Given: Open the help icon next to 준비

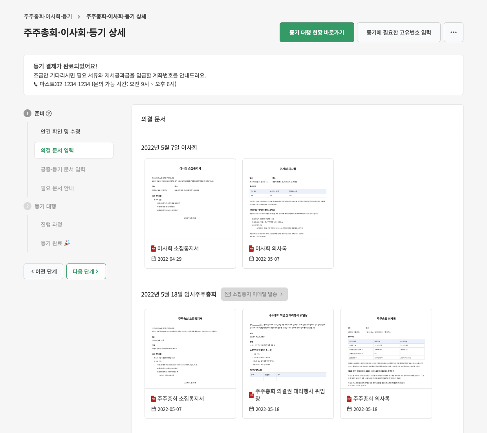Looking at the screenshot, I should (48, 113).
